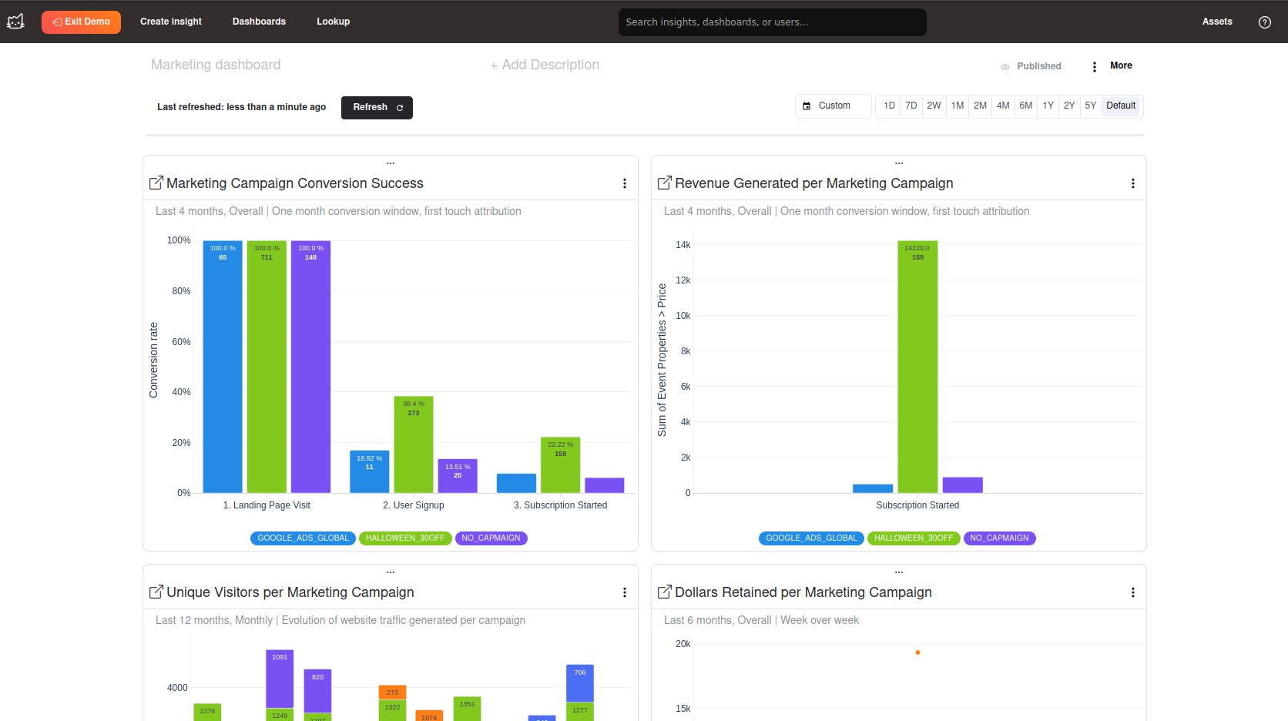Toggle NO_CAPMAIGN legend in Revenue chart
The height and width of the screenshot is (721, 1288).
[999, 538]
